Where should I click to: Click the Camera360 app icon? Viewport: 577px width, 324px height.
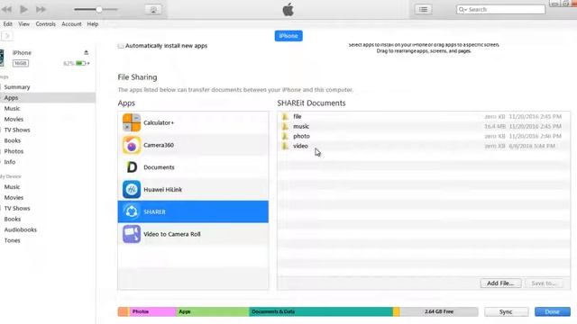132,145
